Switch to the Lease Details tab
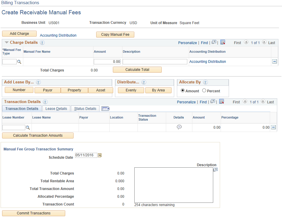 [56, 108]
